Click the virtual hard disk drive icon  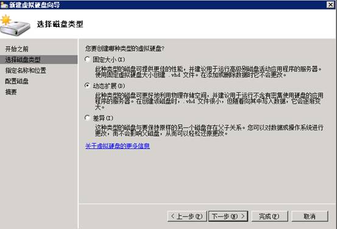click(x=15, y=26)
